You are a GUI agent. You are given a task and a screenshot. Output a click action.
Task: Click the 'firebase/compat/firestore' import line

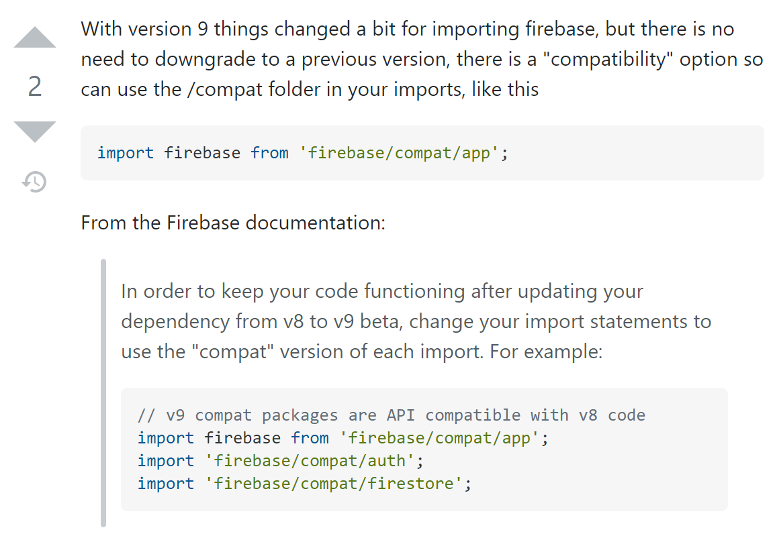click(304, 484)
